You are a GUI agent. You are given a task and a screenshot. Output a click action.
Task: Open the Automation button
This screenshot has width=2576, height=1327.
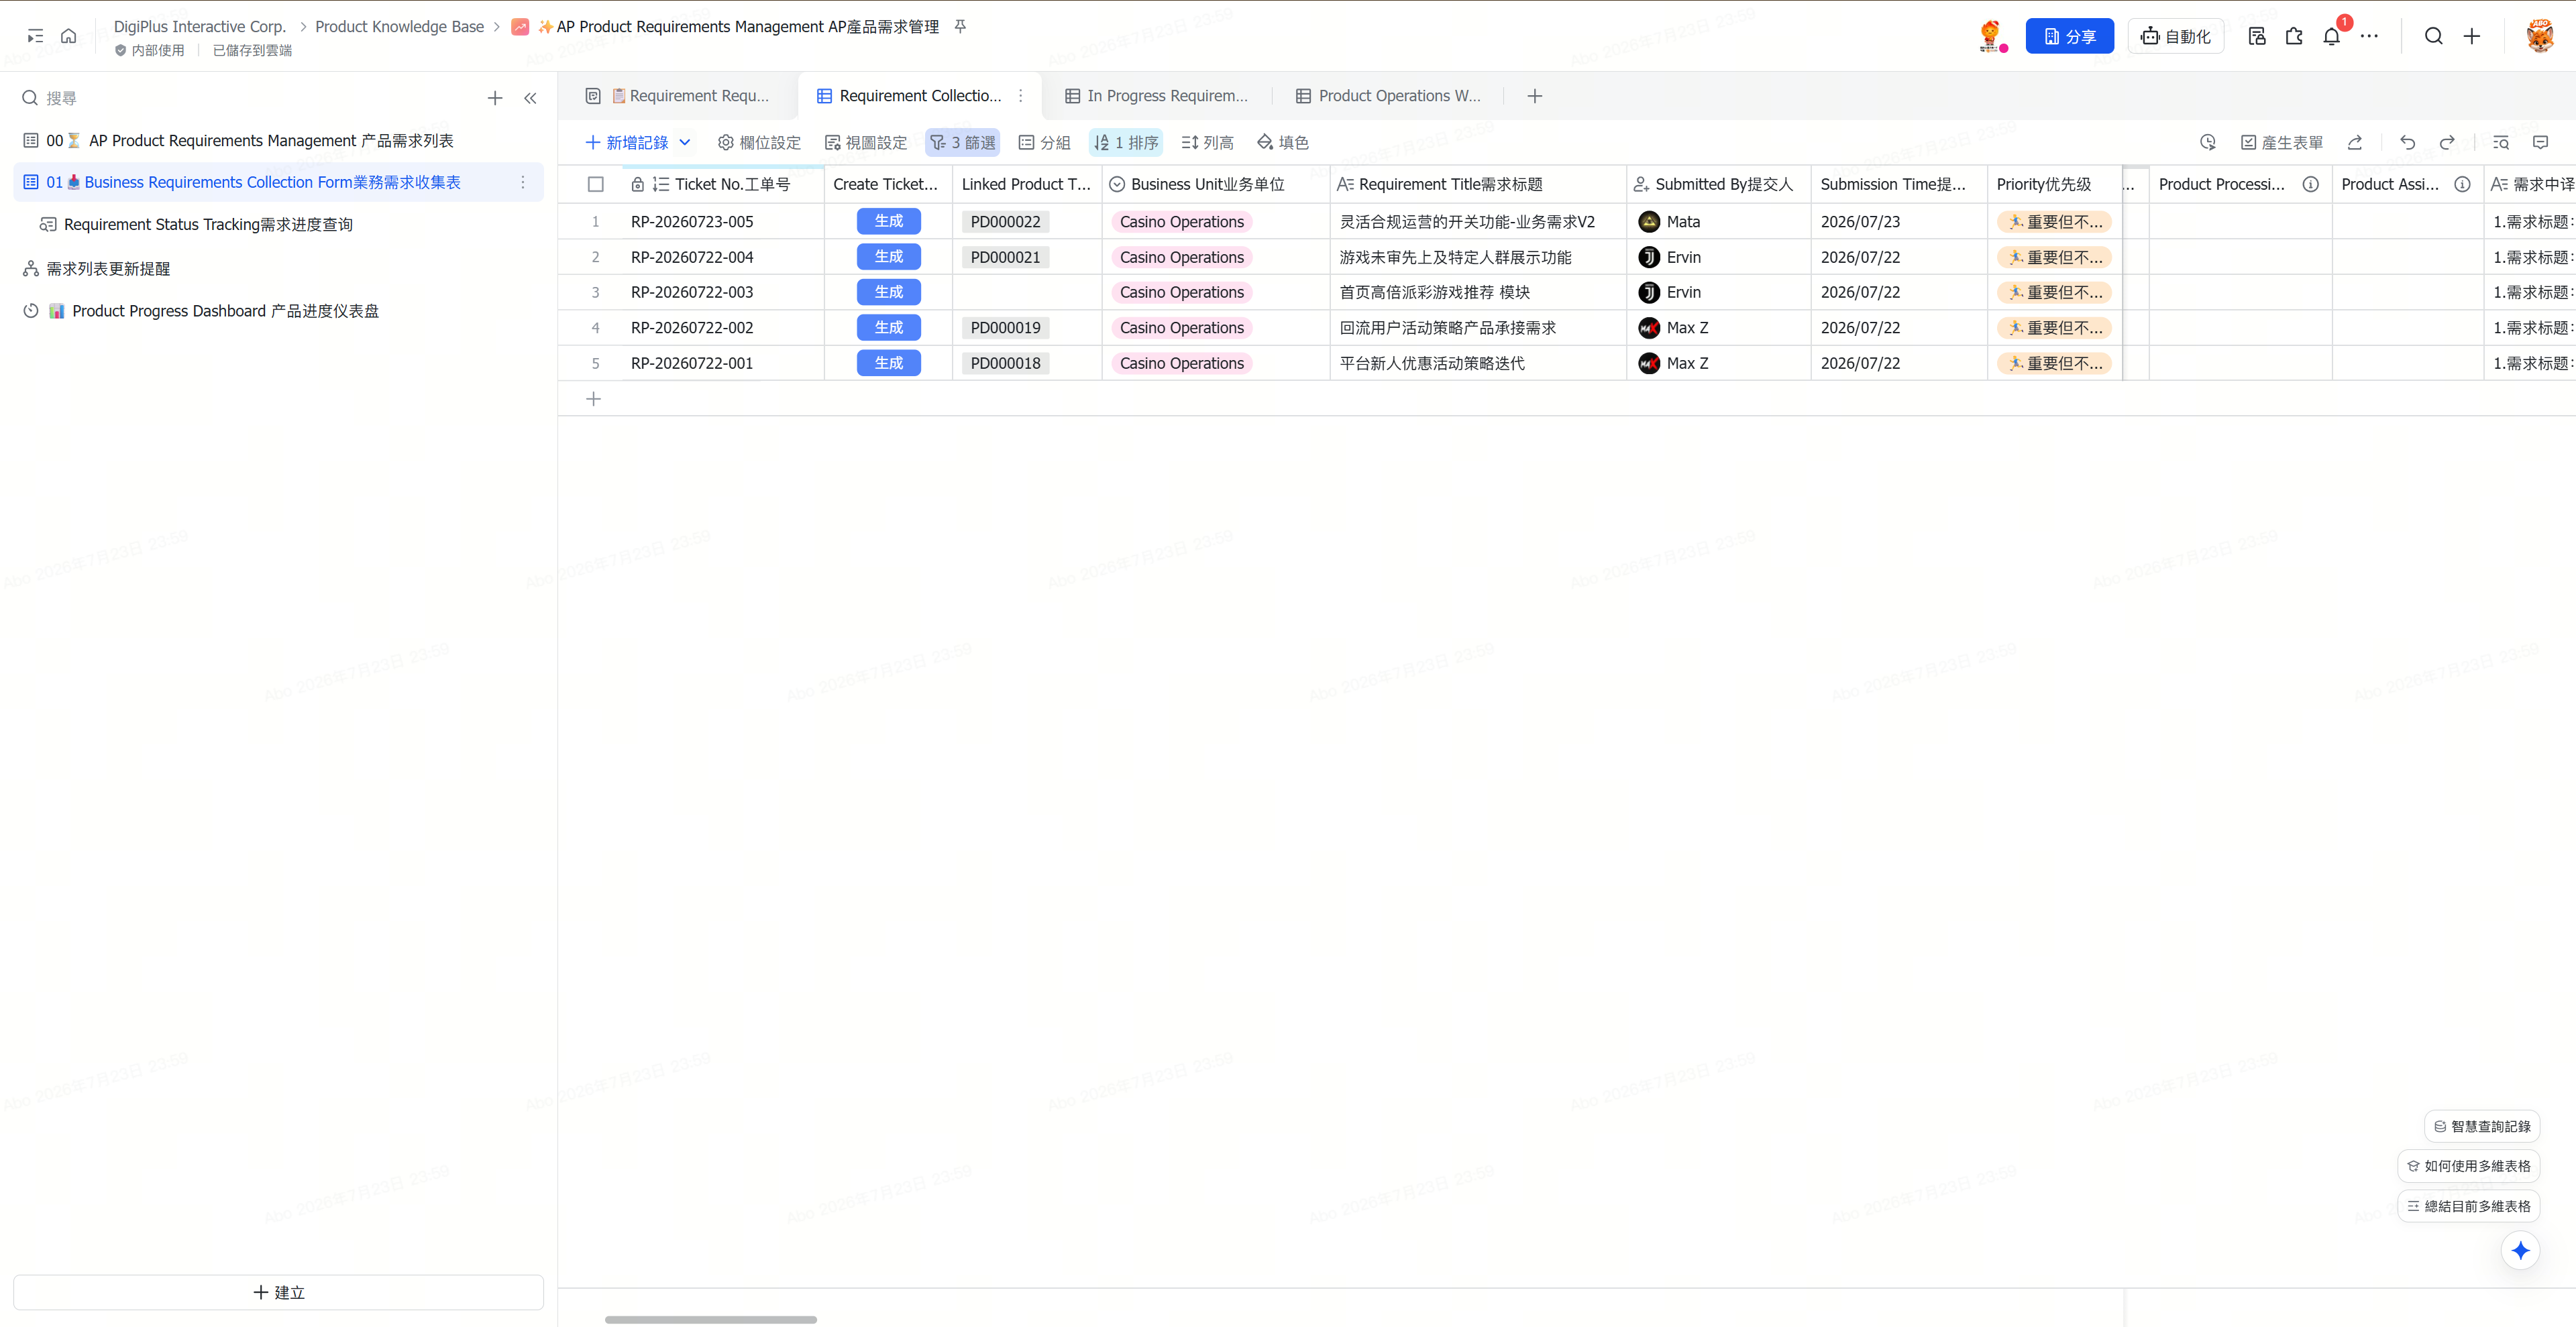(x=2175, y=36)
